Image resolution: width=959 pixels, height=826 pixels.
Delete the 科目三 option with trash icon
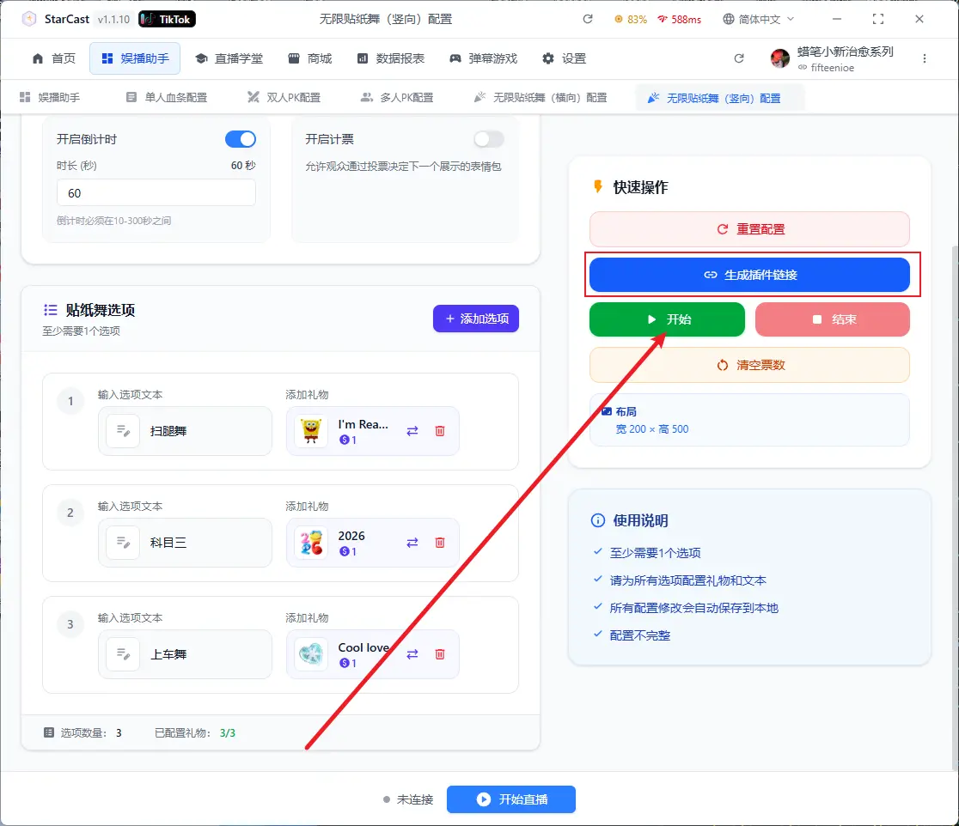coord(440,543)
